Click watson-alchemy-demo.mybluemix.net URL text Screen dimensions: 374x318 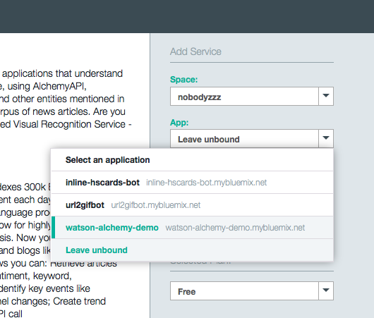235,228
